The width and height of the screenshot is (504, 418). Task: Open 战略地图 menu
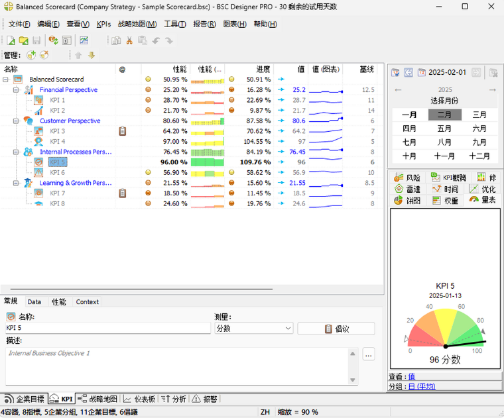(x=137, y=24)
